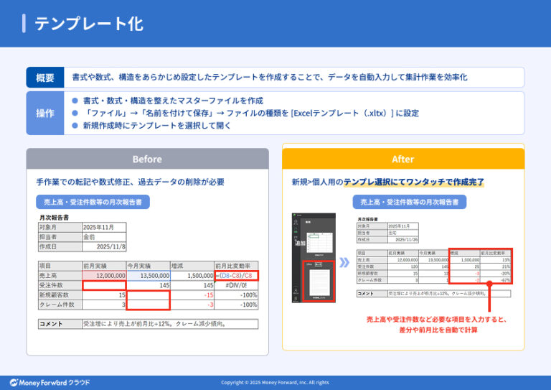Viewport: 551px width, 390px height.
Task: Click bullet 新規作成時にテンプレートを選択して開く
Action: [x=156, y=126]
